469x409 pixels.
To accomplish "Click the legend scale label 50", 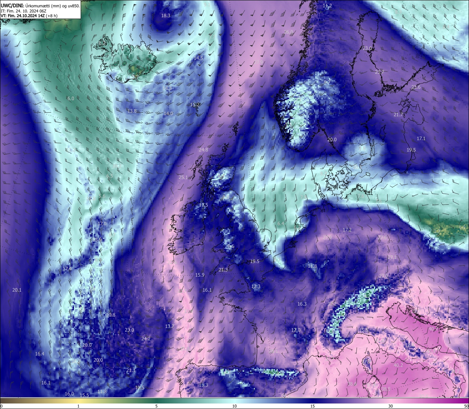I will tap(466, 406).
